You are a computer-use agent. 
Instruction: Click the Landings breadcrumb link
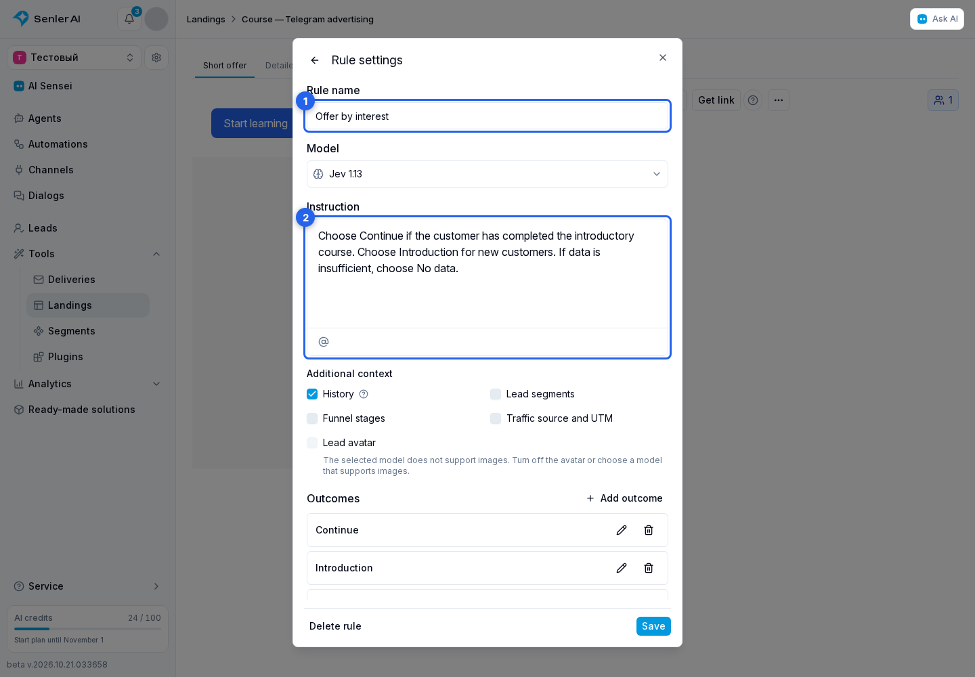click(206, 19)
